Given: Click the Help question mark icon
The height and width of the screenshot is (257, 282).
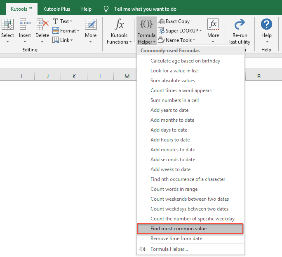Looking at the screenshot, I should tap(266, 25).
